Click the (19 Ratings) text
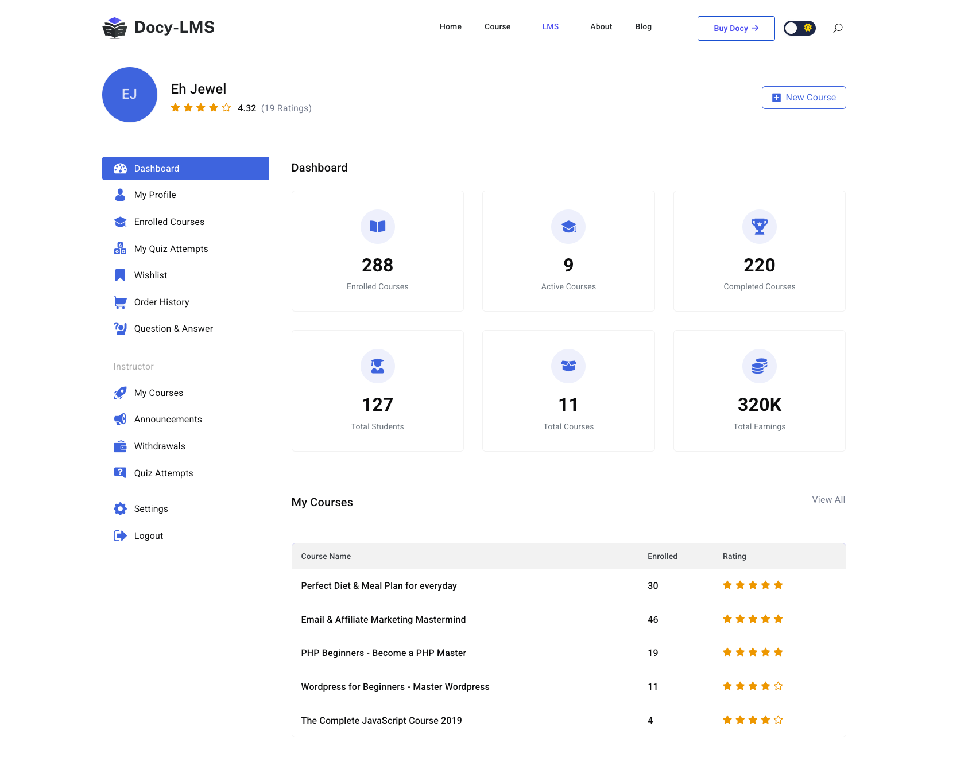The width and height of the screenshot is (976, 769). point(286,108)
